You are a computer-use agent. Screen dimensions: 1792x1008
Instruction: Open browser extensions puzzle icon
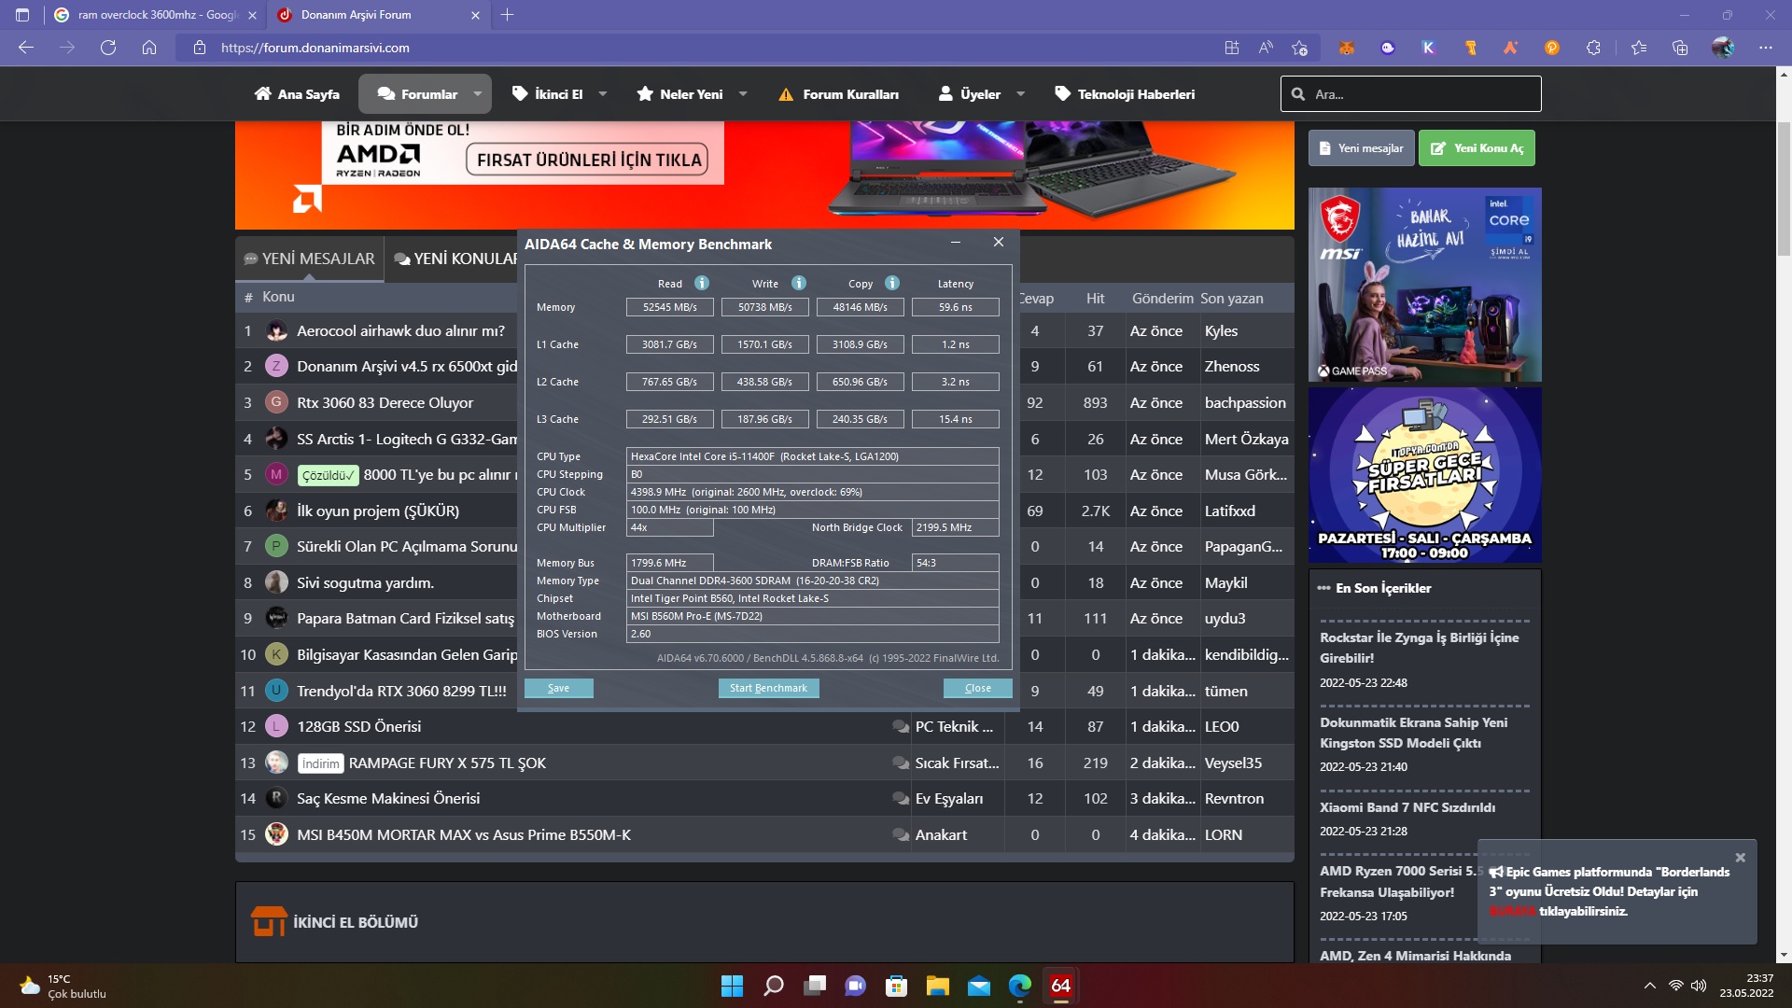coord(1593,48)
